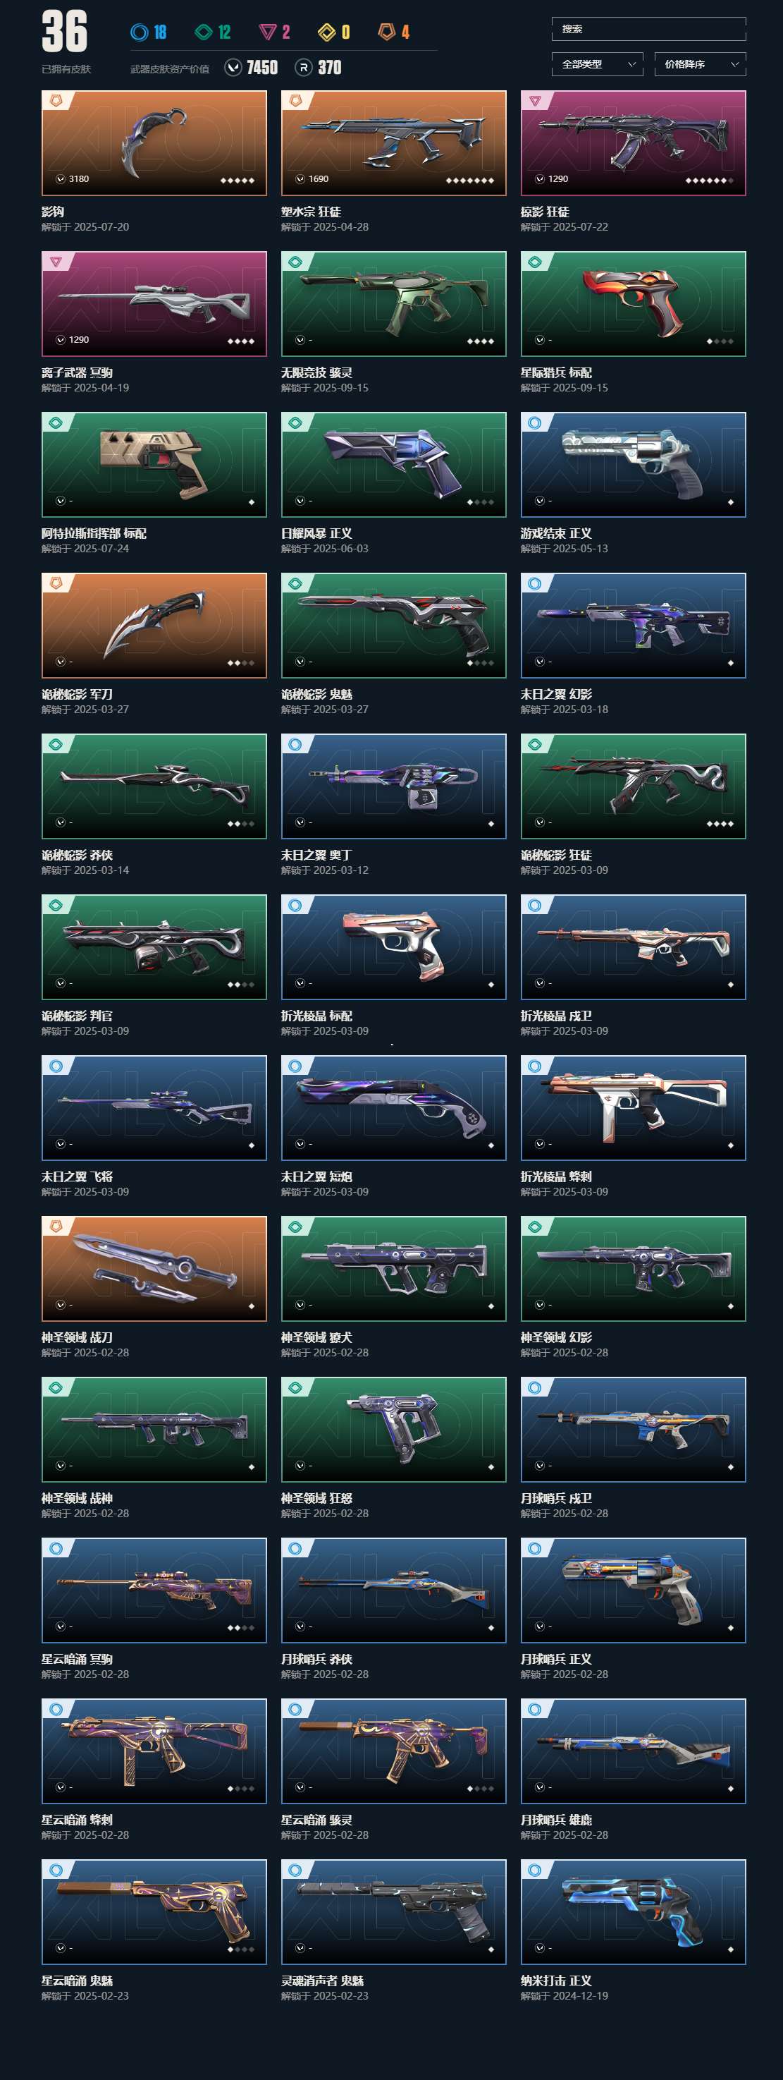Open the 价格降序 sort order dropdown
Image resolution: width=783 pixels, height=2080 pixels.
coord(700,65)
